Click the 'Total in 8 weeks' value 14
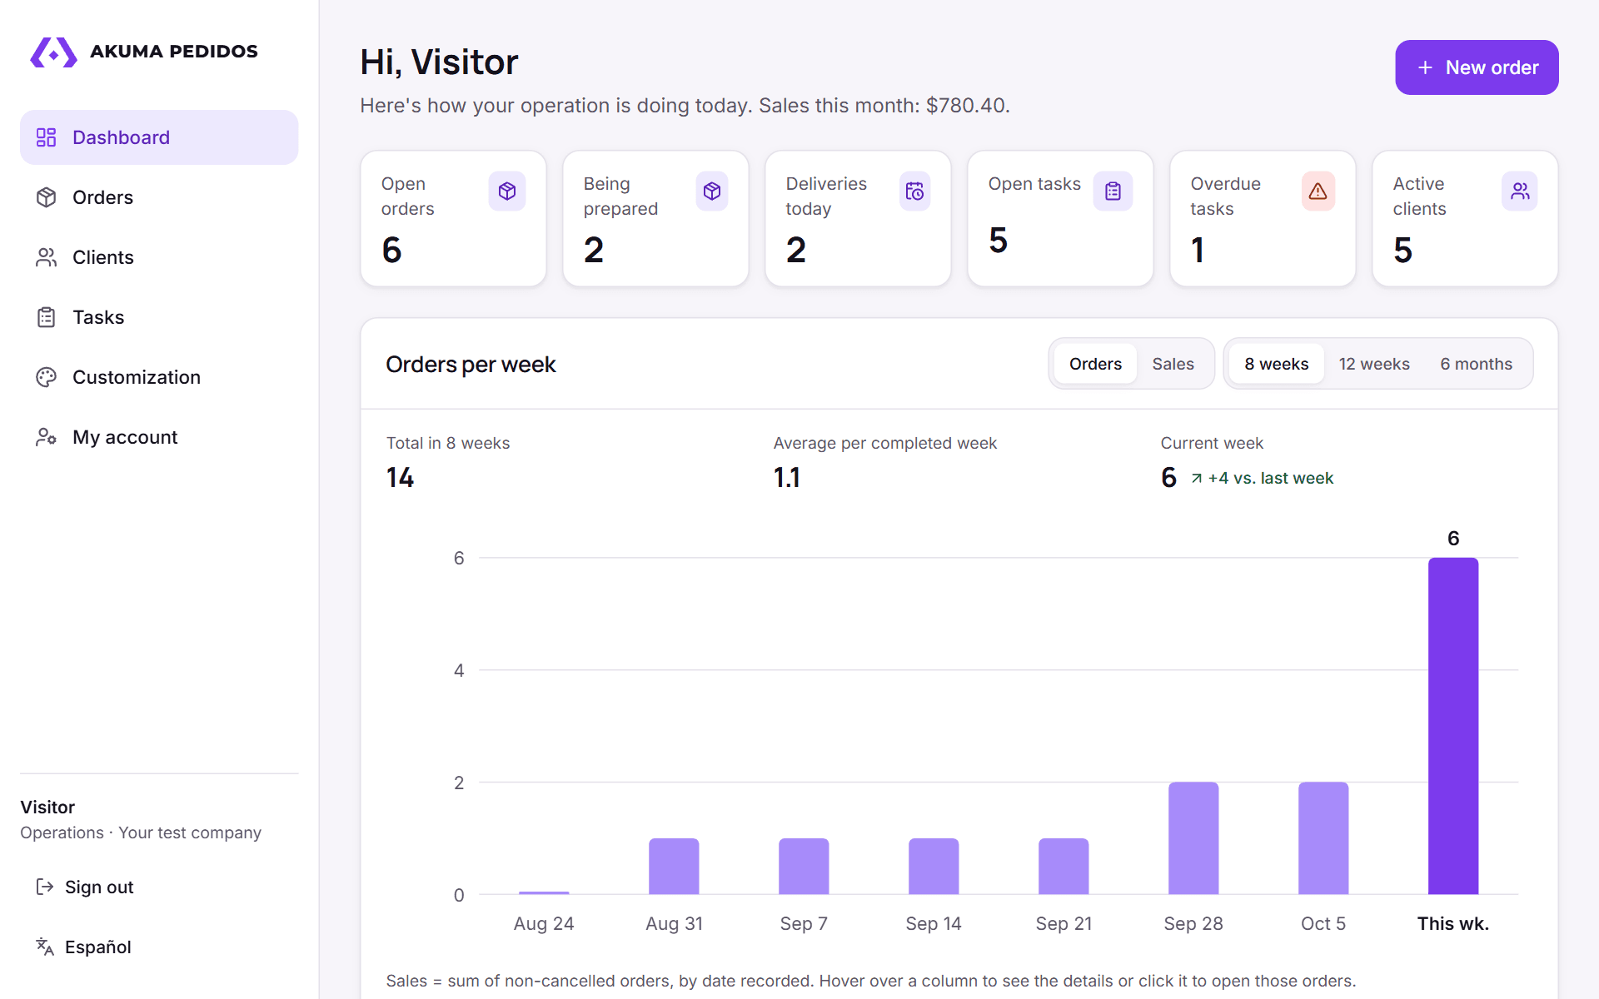 400,478
